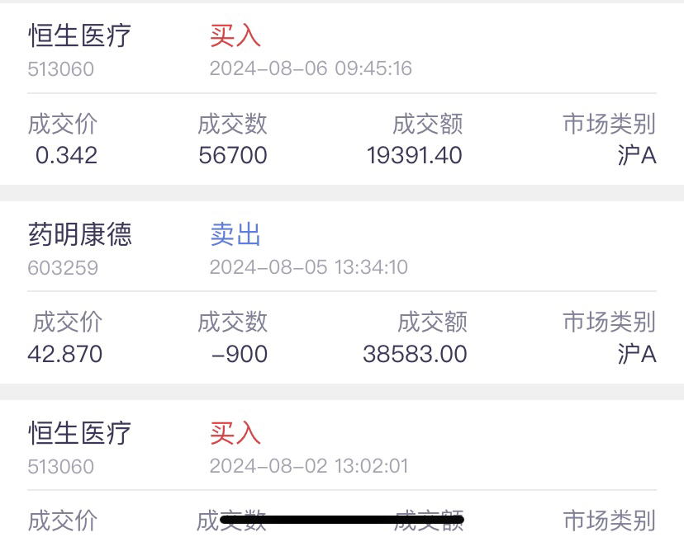
Task: Tap the 38583.00 成交额 value
Action: [x=415, y=354]
